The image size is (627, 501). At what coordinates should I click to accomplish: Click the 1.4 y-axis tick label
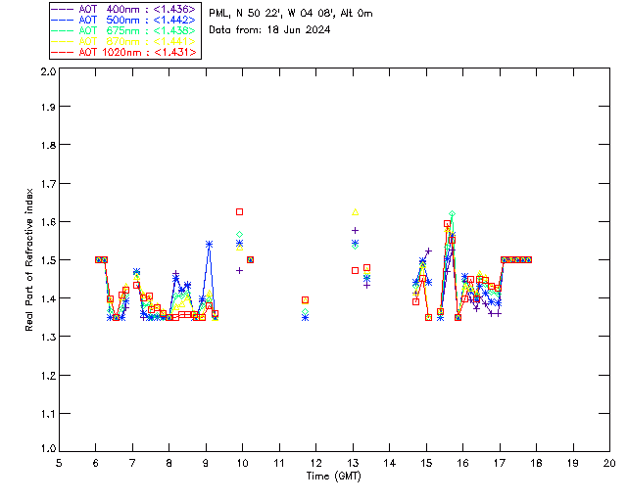[x=48, y=298]
